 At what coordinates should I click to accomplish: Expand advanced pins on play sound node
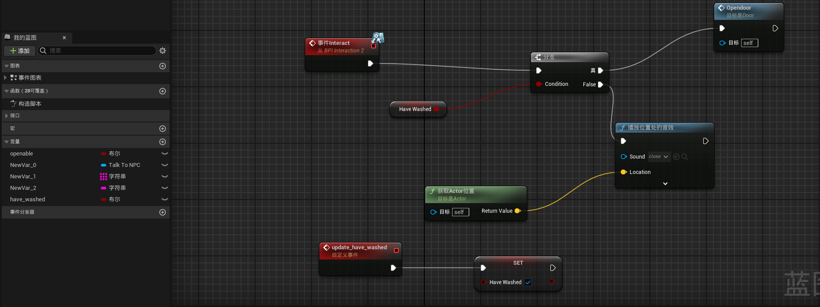(665, 184)
